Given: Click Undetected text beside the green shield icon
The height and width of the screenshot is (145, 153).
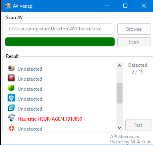Looking at the screenshot, I should tap(30, 89).
